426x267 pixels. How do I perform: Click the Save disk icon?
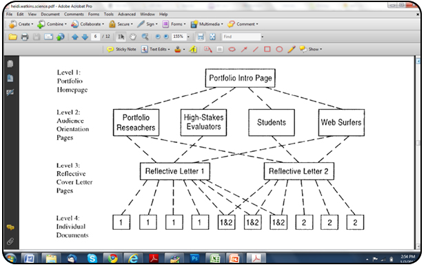pos(37,37)
